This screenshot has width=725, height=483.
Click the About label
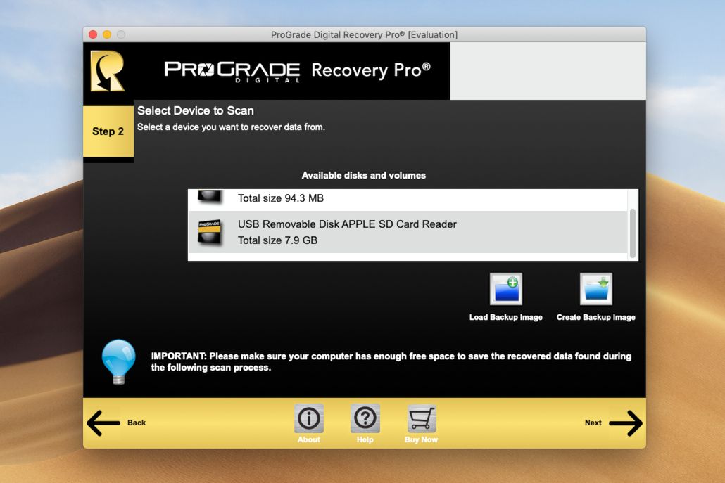[309, 439]
